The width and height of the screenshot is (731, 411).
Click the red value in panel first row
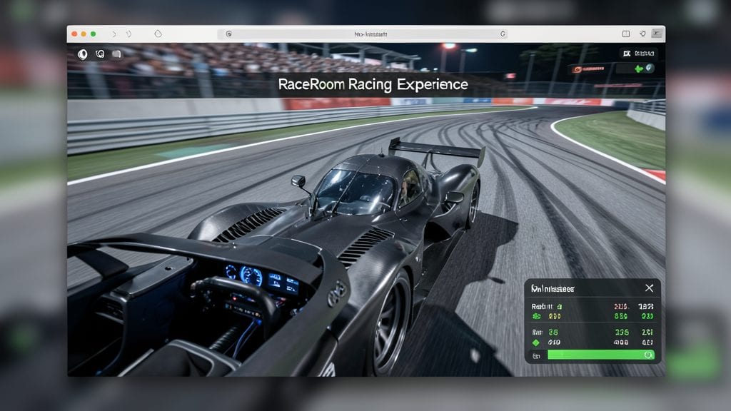tap(621, 307)
